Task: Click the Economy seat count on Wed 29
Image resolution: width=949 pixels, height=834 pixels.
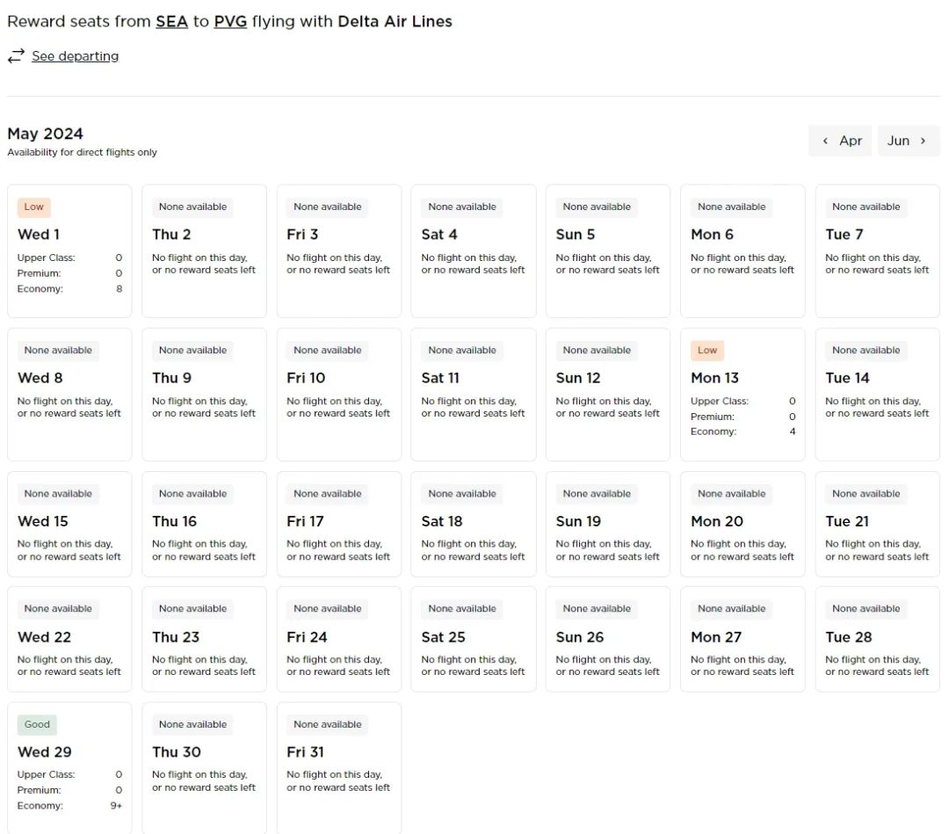Action: 116,806
